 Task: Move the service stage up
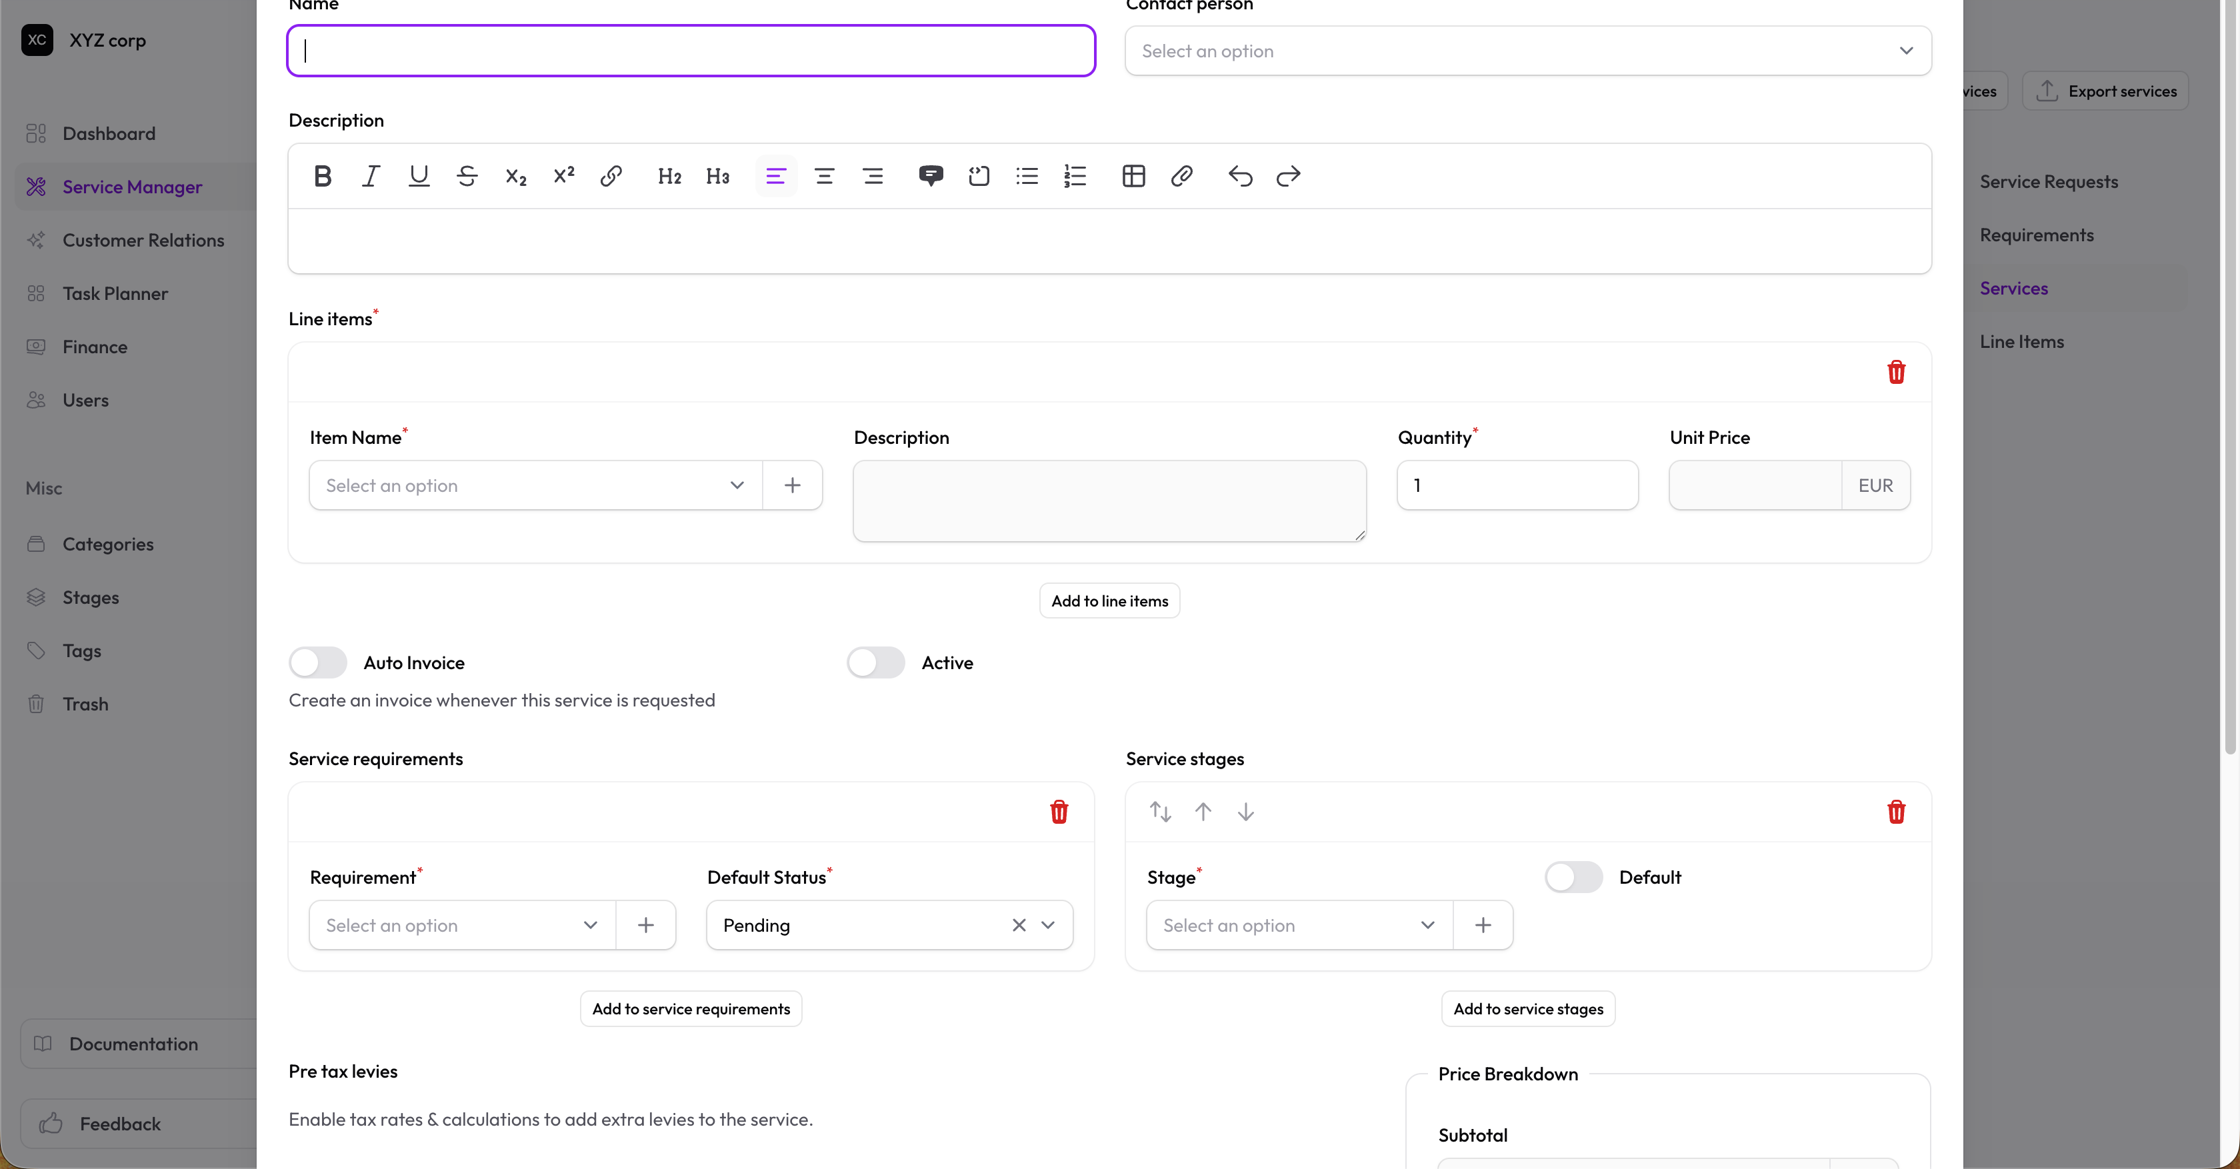tap(1203, 812)
